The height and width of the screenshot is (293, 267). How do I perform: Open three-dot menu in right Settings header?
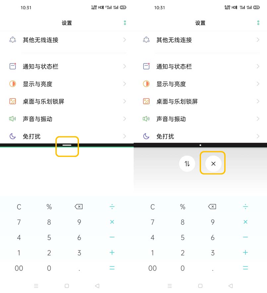click(258, 23)
